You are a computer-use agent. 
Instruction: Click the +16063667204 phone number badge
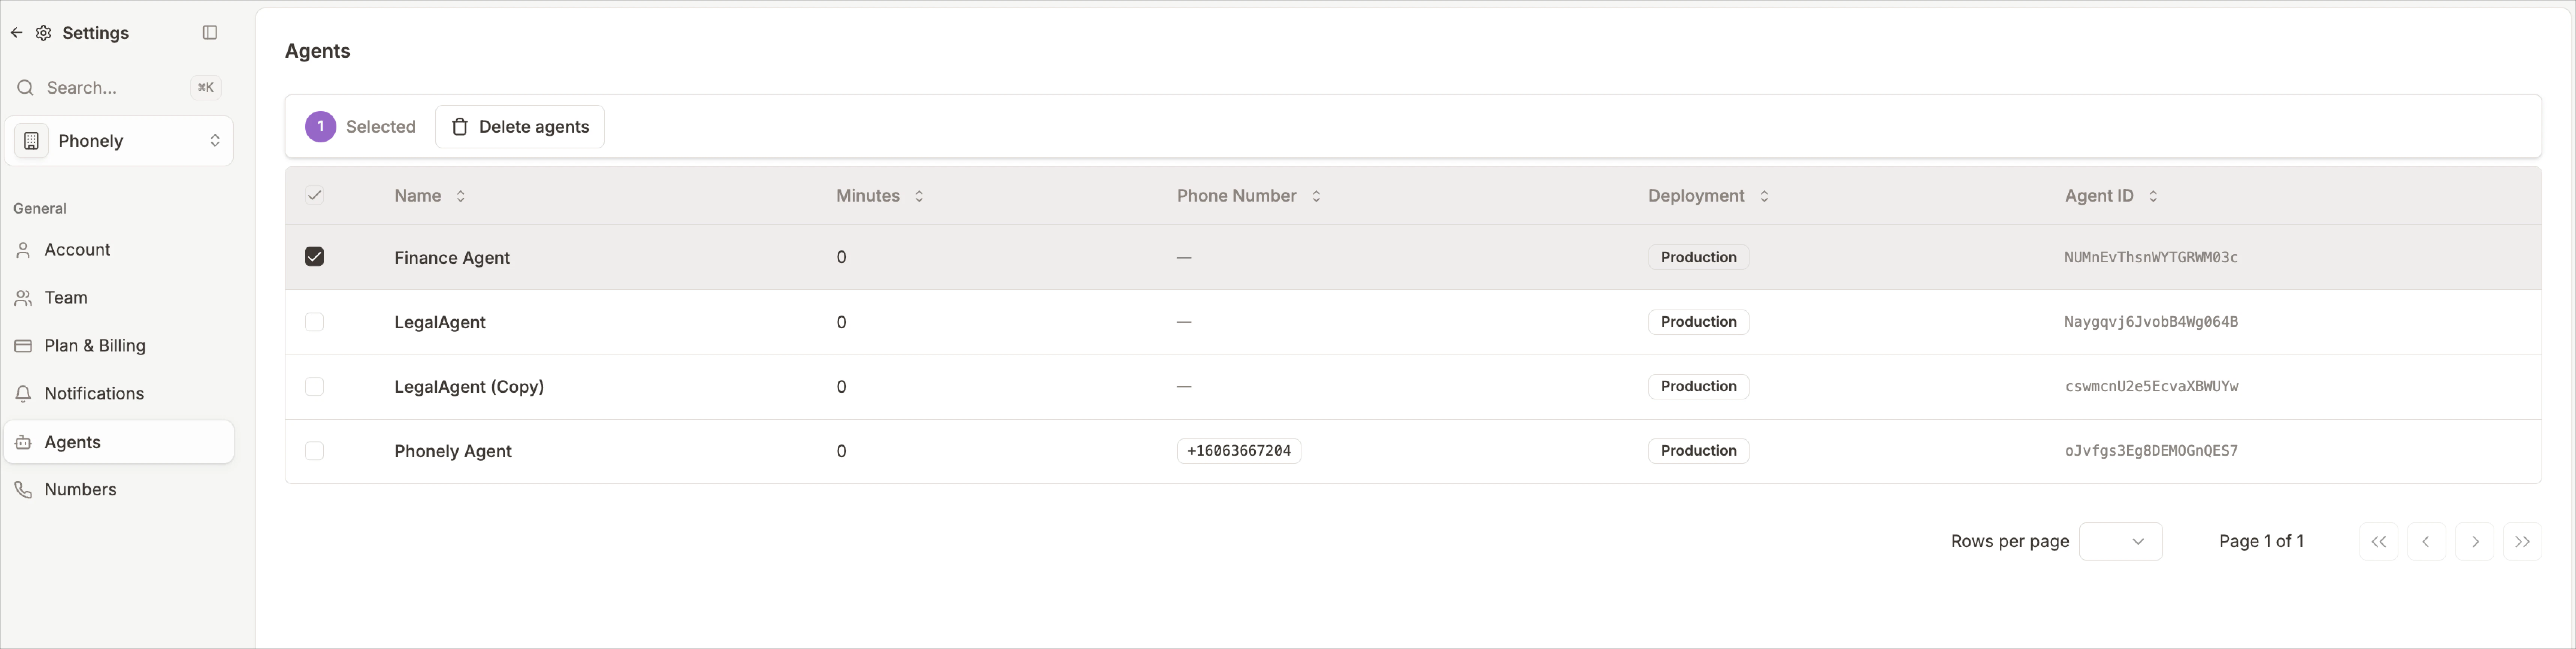(1238, 451)
